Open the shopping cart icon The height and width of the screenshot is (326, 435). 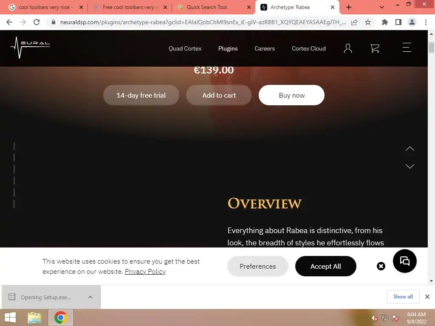point(375,48)
